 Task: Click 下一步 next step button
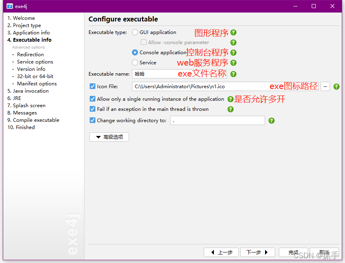[x=258, y=252]
